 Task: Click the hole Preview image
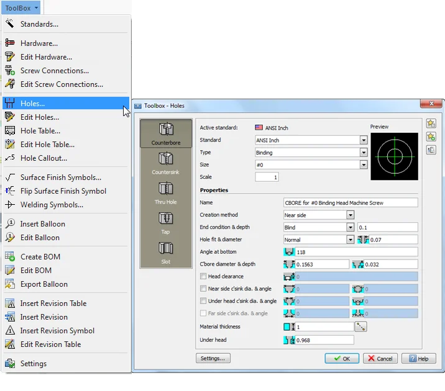coord(394,156)
